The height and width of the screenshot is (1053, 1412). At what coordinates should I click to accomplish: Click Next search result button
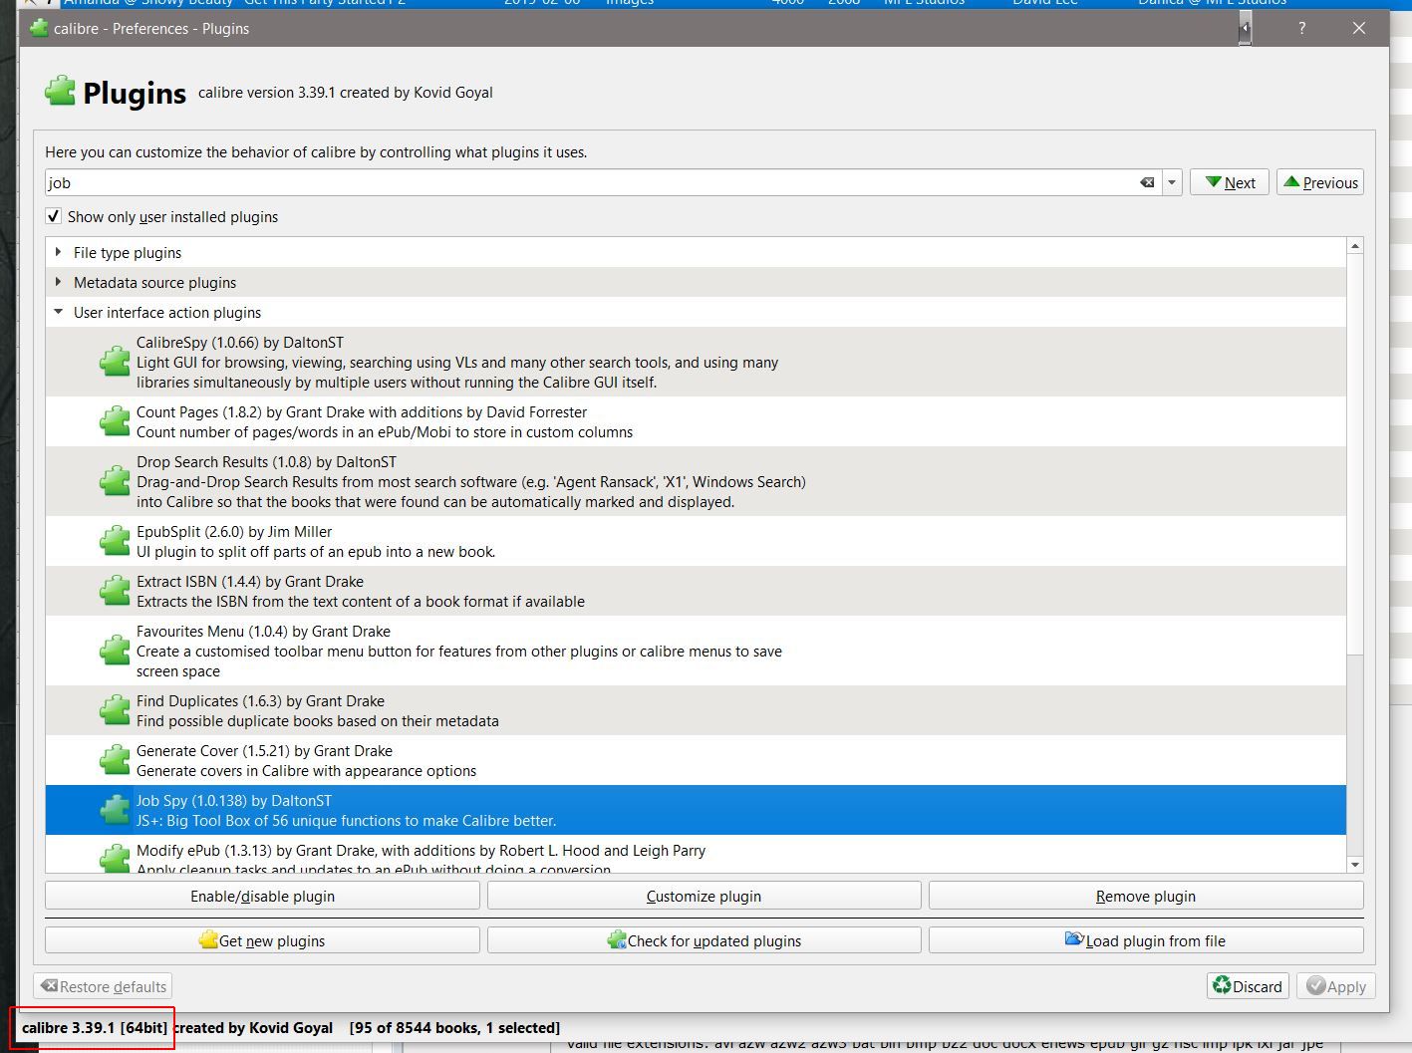1230,182
